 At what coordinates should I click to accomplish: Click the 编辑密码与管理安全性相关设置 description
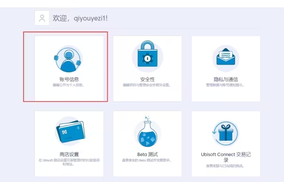147,85
